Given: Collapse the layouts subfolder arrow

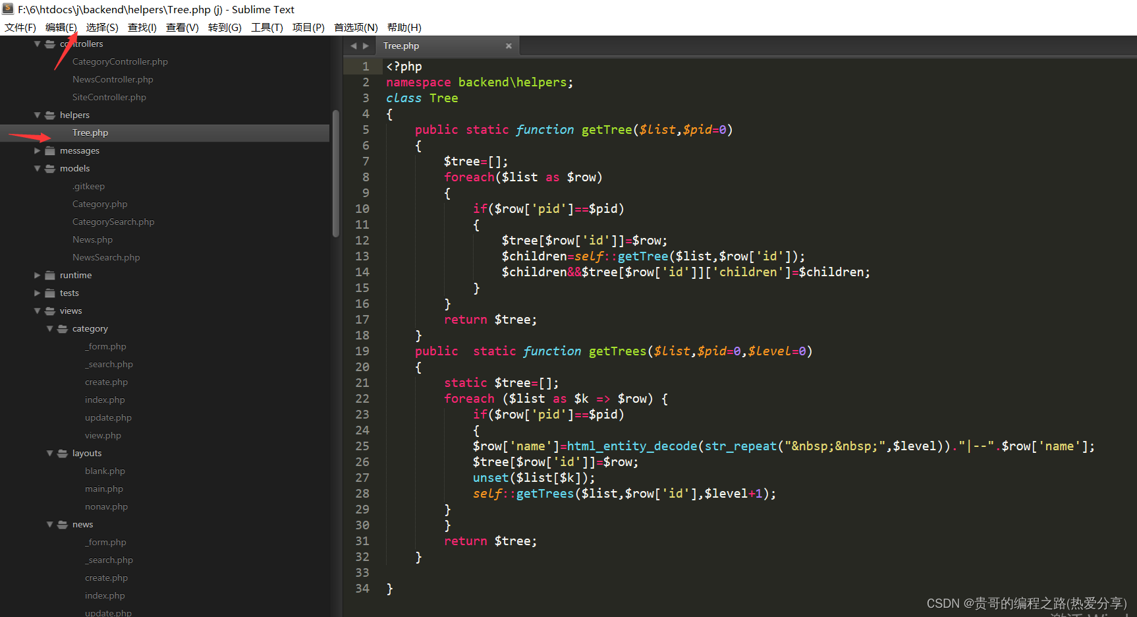Looking at the screenshot, I should point(50,454).
